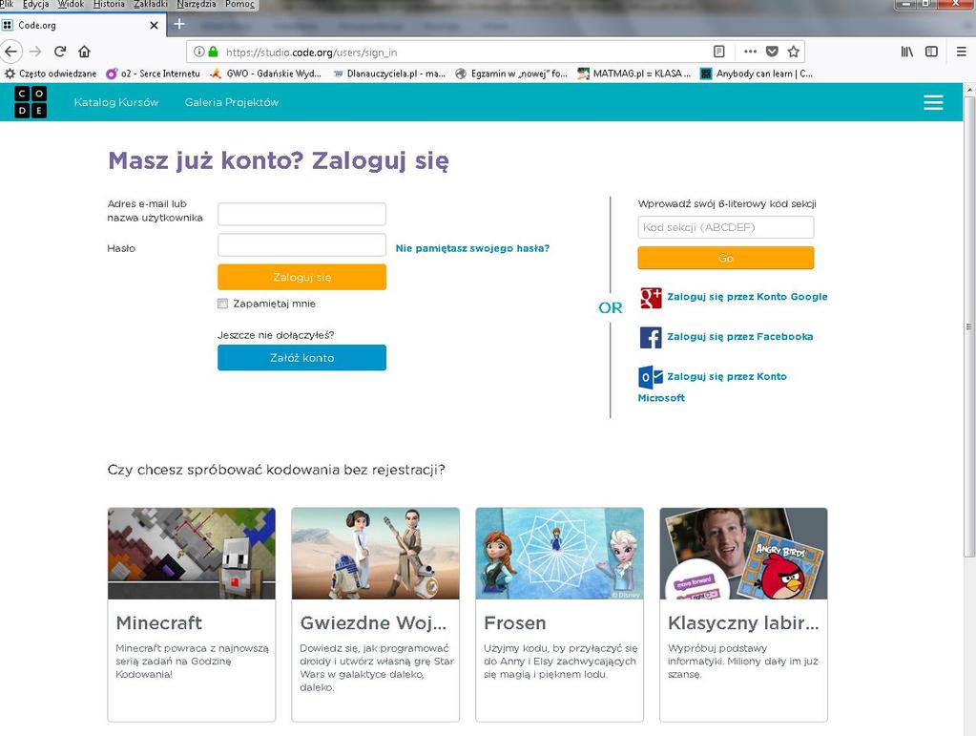Click the browser forward arrow
Image resolution: width=976 pixels, height=736 pixels.
(35, 52)
